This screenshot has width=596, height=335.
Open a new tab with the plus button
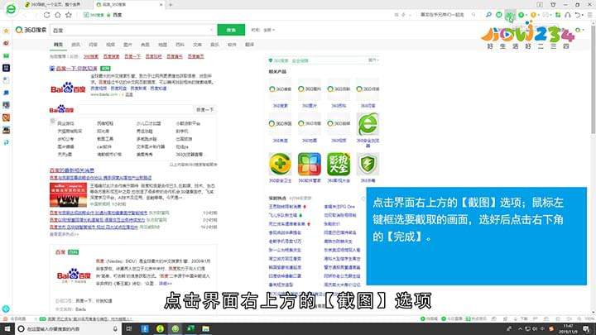(x=171, y=5)
